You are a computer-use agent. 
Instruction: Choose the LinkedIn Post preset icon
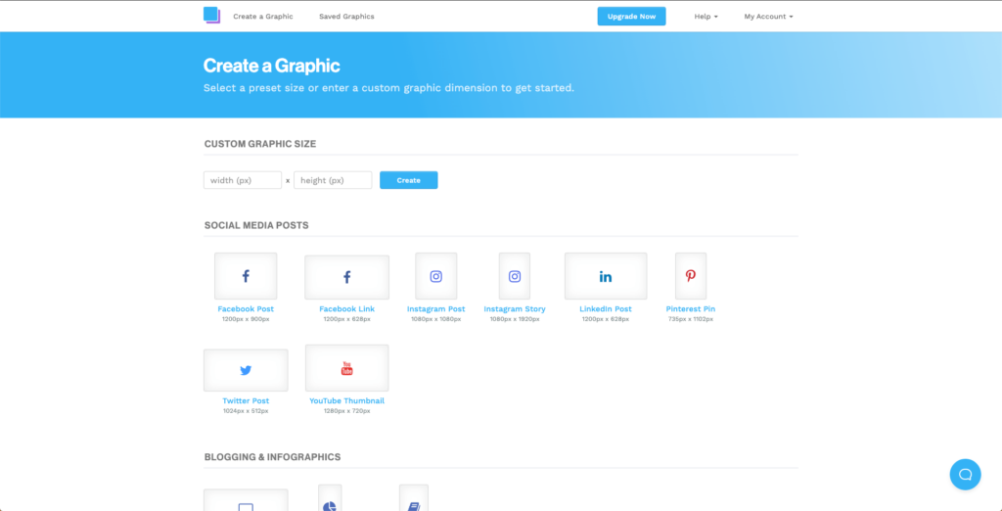606,276
